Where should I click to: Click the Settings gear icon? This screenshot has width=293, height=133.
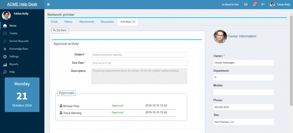[x=5, y=57]
